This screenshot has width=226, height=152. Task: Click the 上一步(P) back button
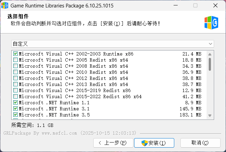[113, 143]
